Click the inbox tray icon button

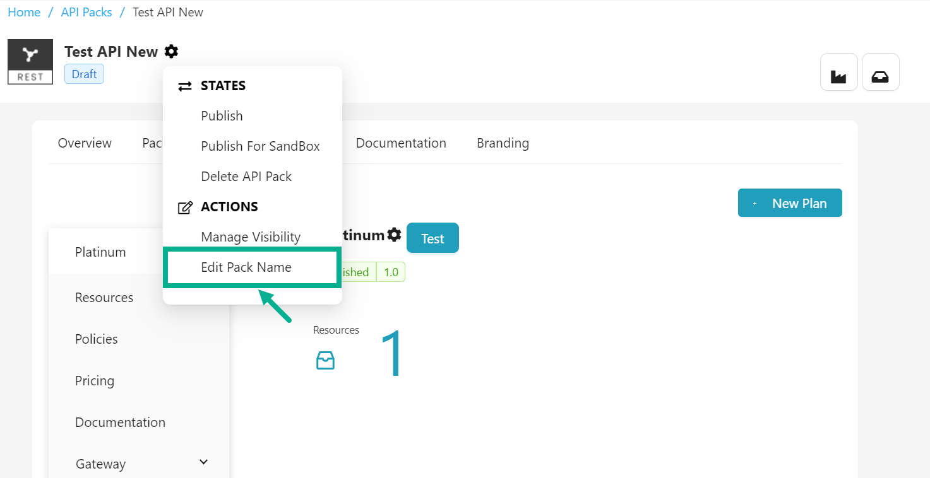tap(880, 72)
